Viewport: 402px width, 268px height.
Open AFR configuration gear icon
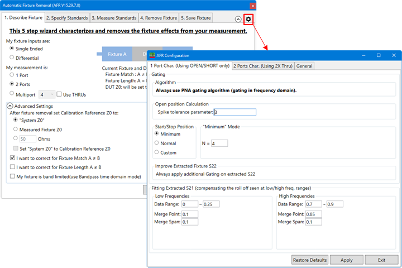coord(248,19)
